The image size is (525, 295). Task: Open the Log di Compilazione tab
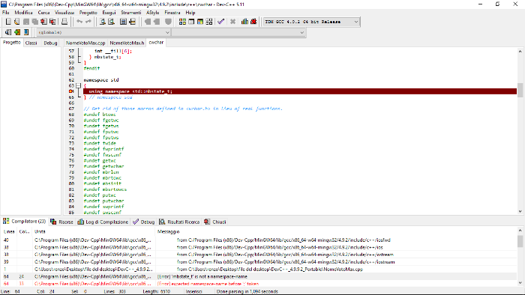tap(103, 222)
